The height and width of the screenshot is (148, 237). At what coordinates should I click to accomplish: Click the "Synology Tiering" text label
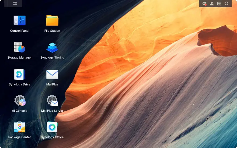tap(52, 58)
